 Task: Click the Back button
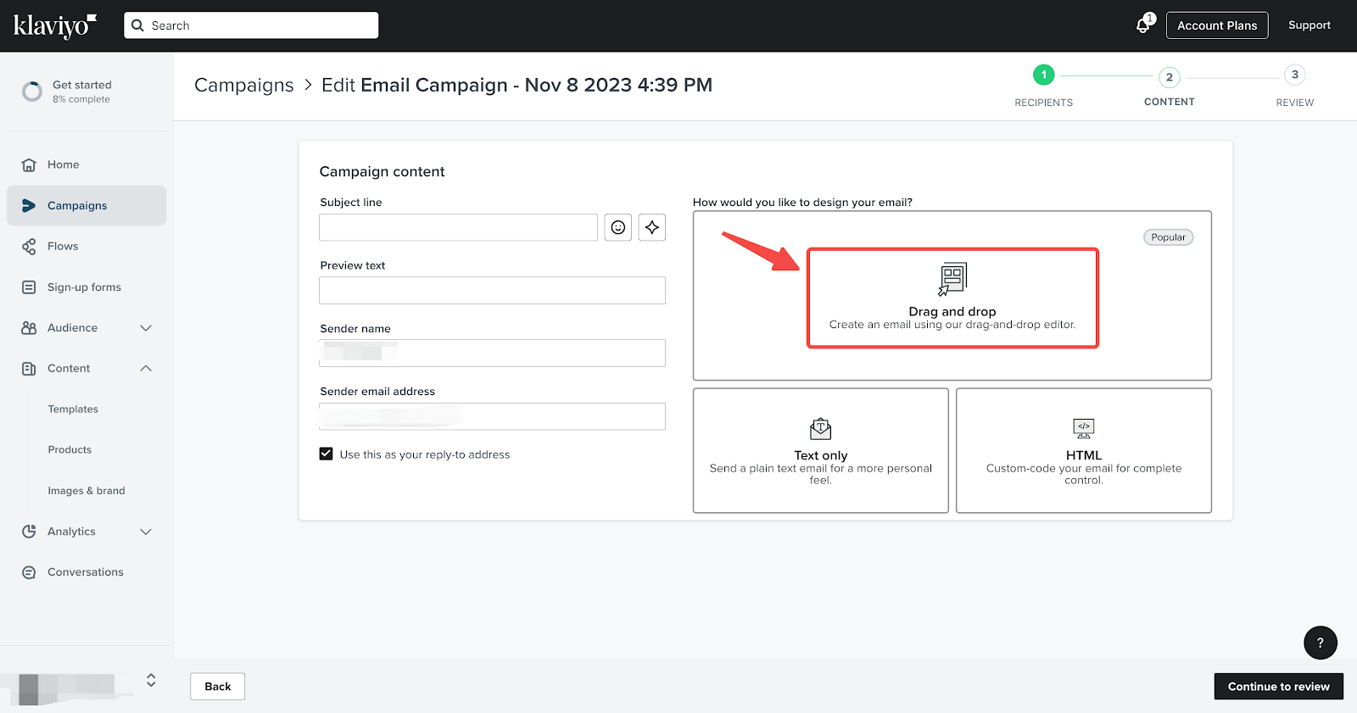pyautogui.click(x=218, y=687)
